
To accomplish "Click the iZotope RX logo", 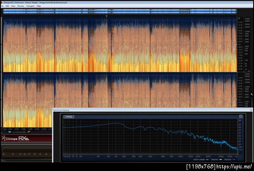I will click(15, 138).
